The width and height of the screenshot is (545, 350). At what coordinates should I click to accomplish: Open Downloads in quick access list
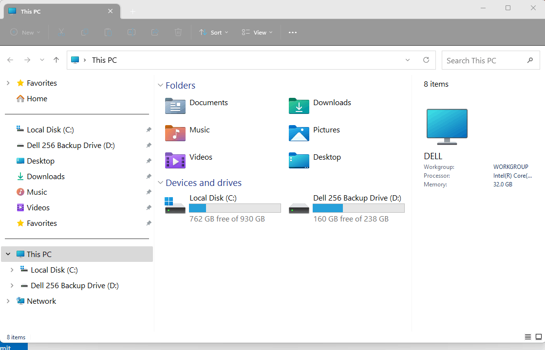click(40, 177)
